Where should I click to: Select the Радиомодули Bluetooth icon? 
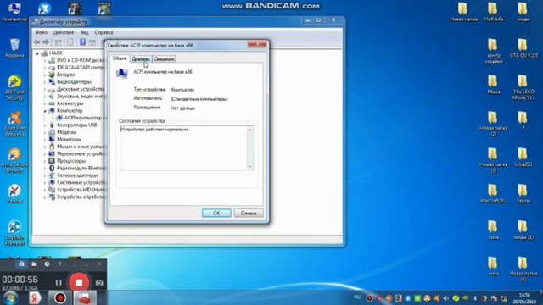point(52,168)
